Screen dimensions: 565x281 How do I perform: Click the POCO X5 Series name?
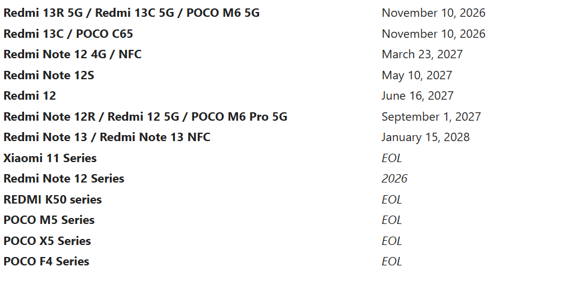47,241
